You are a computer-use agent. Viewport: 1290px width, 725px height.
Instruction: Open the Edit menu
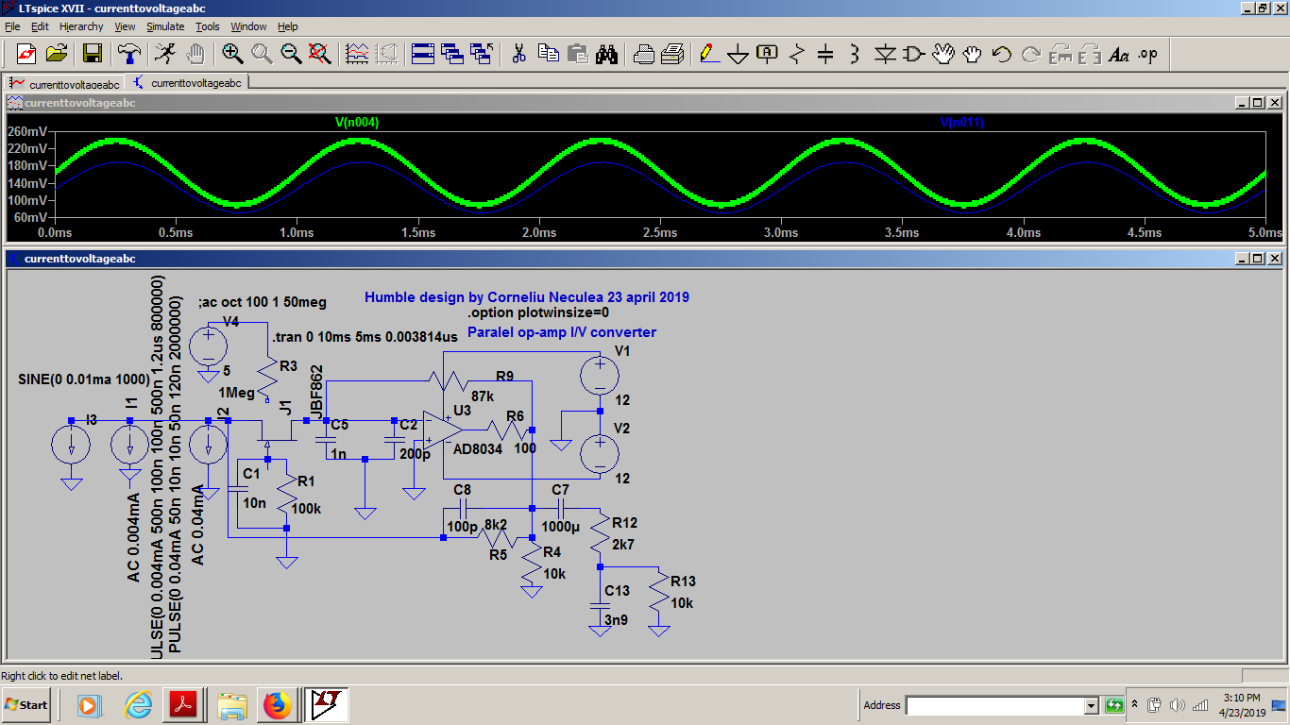click(41, 26)
